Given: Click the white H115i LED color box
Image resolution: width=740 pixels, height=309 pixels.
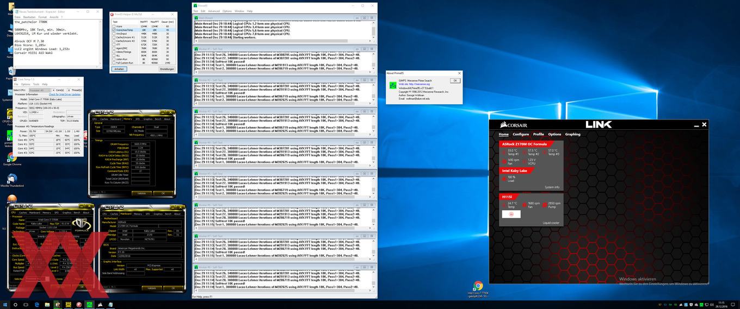Looking at the screenshot, I should [511, 214].
